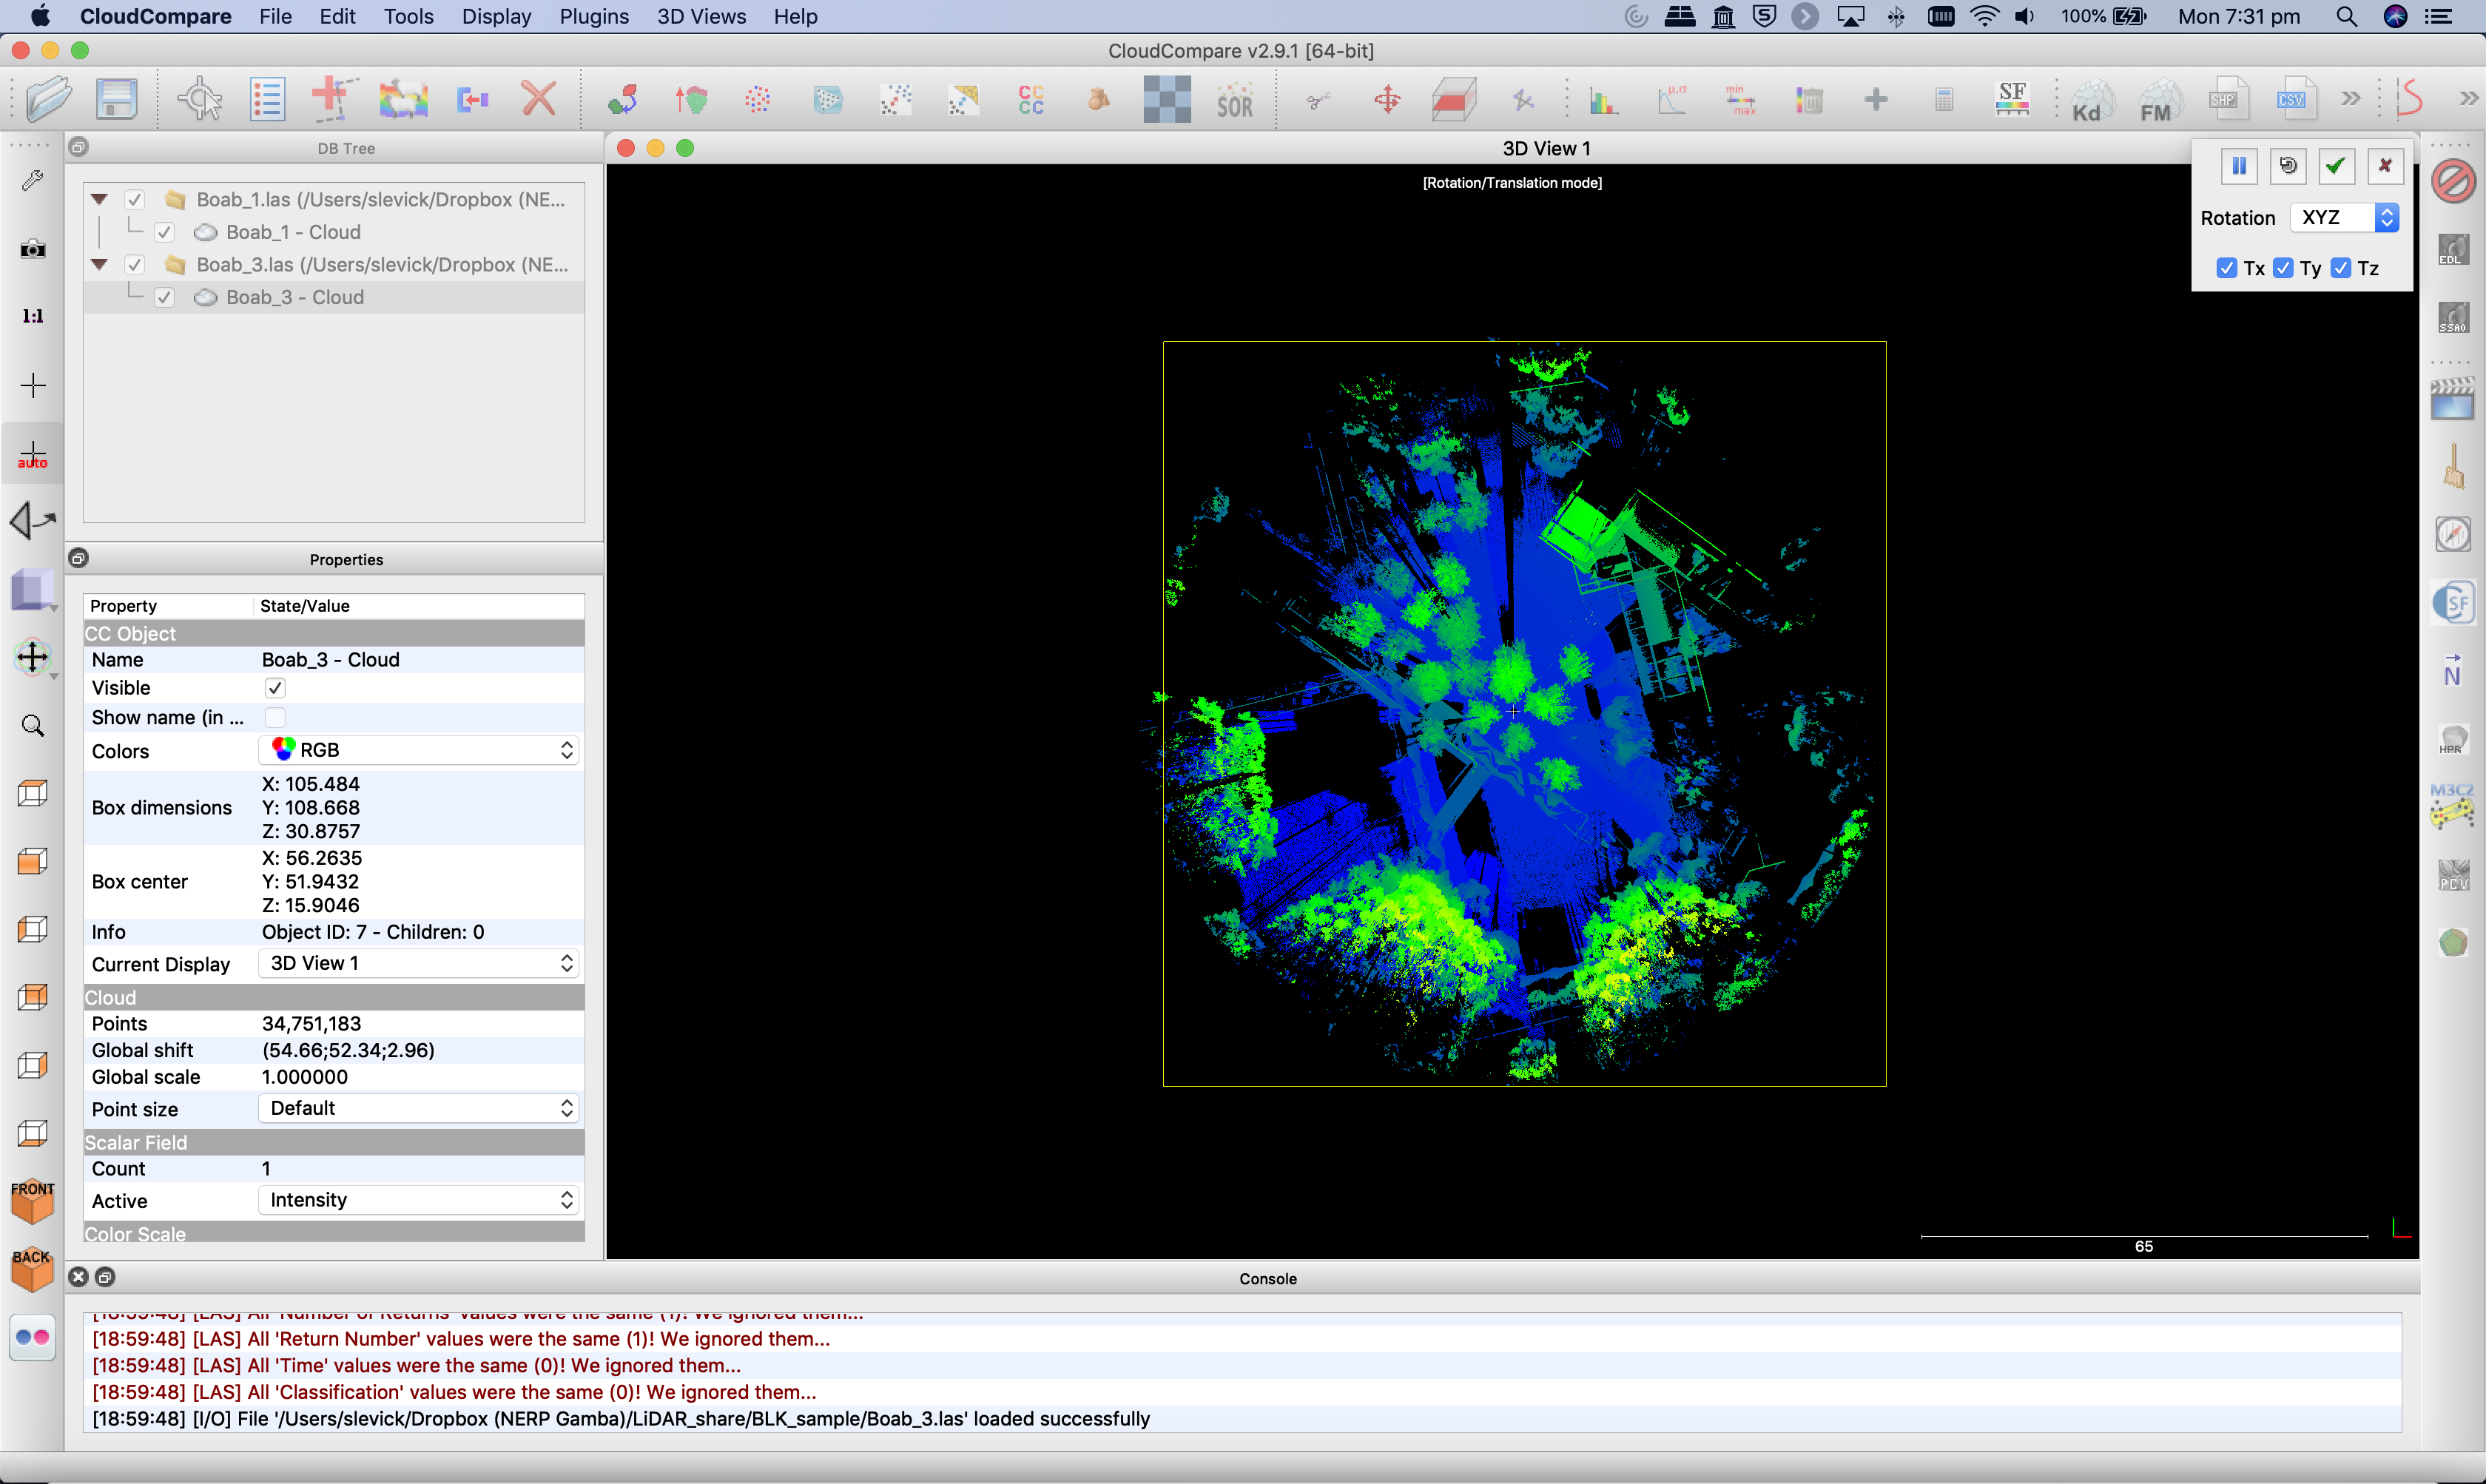Image resolution: width=2486 pixels, height=1484 pixels.
Task: Reset the transformation
Action: coord(2288,166)
